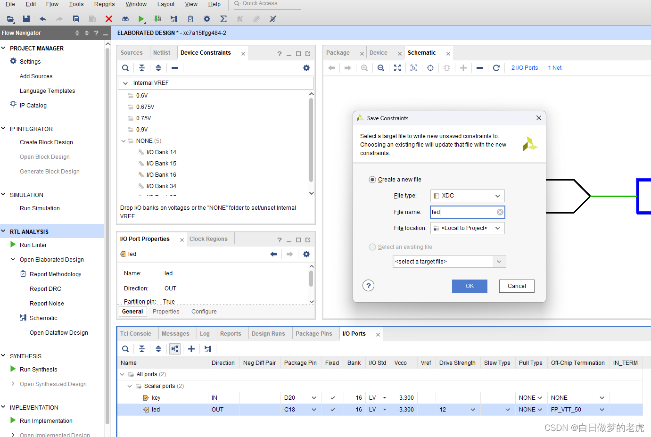Open Package Pin dropdown for led C18
This screenshot has width=651, height=437.
pyautogui.click(x=314, y=410)
